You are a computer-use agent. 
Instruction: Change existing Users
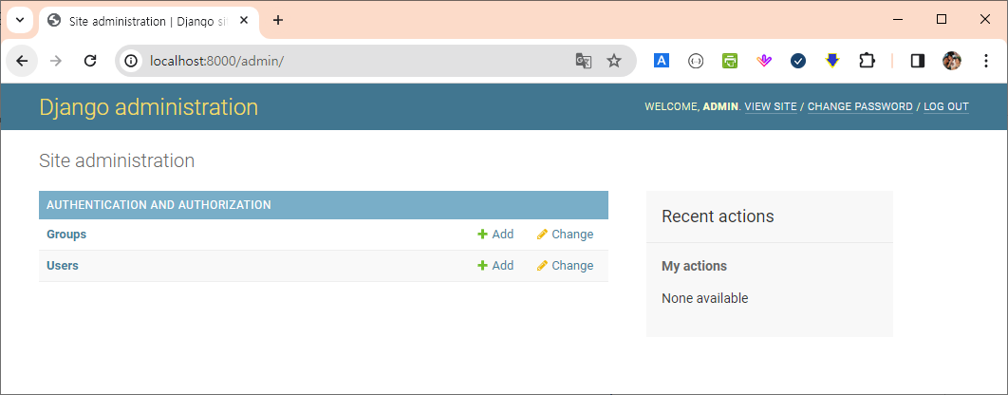(x=565, y=266)
